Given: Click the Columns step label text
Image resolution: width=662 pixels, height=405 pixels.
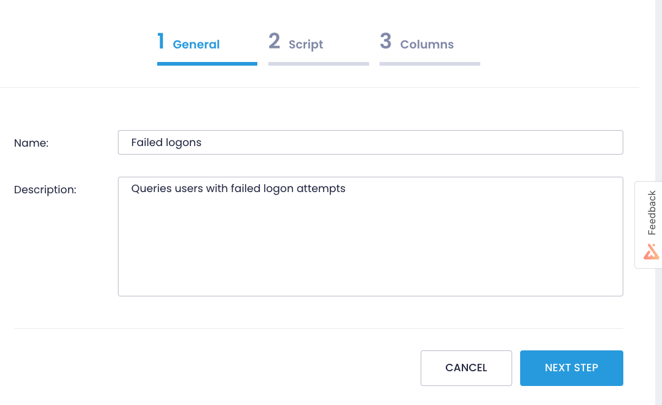Looking at the screenshot, I should (427, 44).
